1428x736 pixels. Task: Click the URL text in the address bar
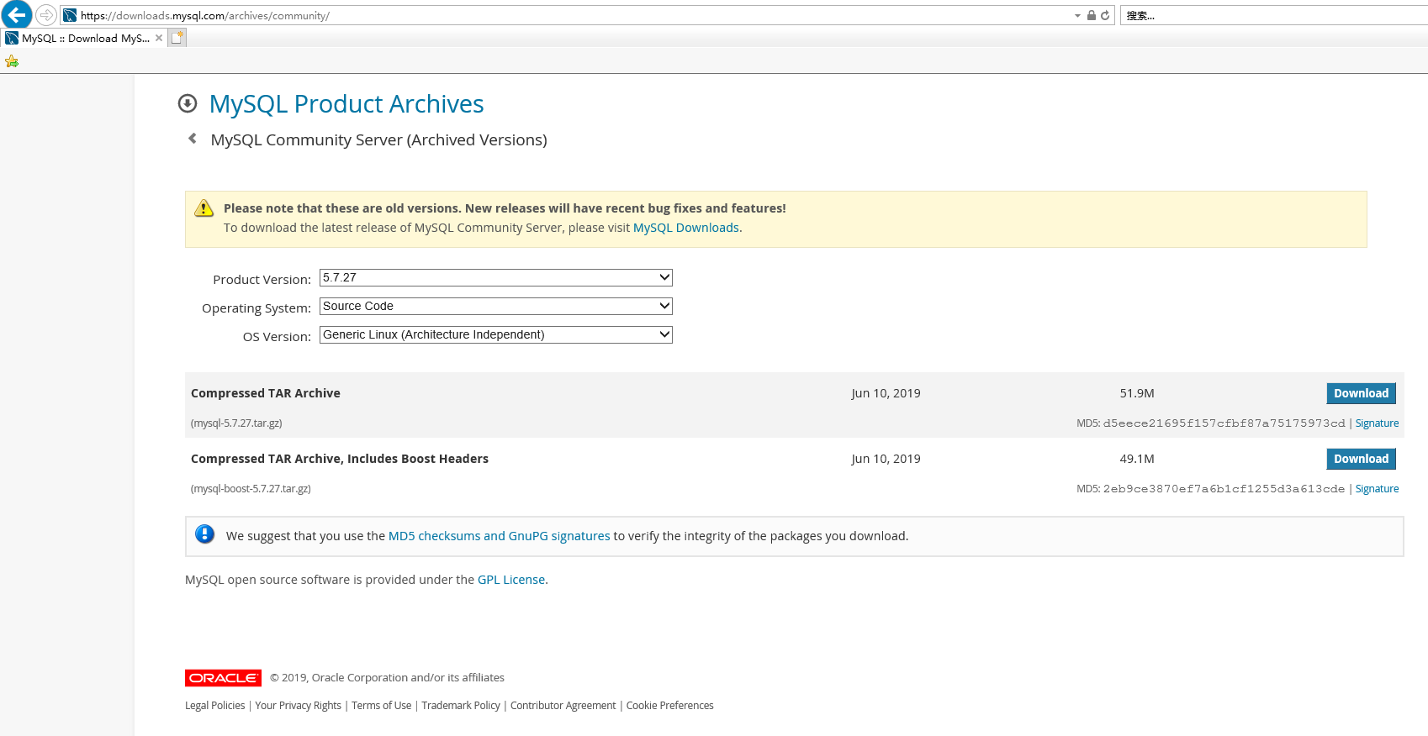tap(205, 16)
